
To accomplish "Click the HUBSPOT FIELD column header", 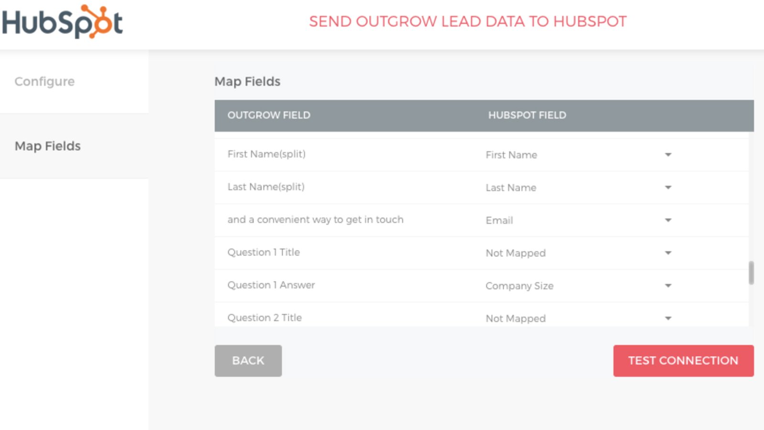I will coord(526,115).
